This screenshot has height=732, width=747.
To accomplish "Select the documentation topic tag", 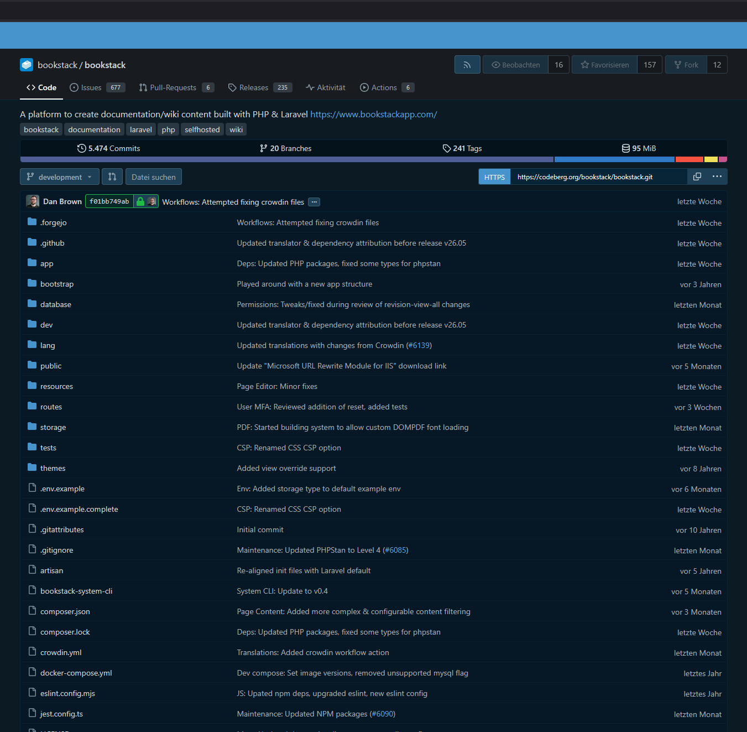I will (94, 129).
